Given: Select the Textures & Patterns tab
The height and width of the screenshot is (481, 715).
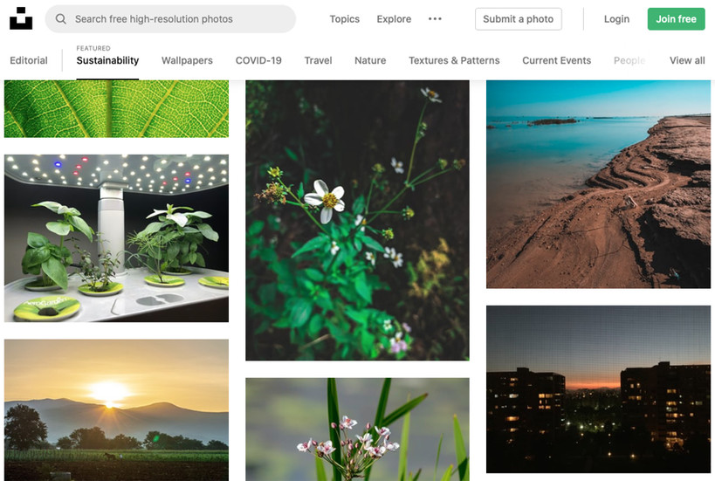Looking at the screenshot, I should tap(454, 60).
